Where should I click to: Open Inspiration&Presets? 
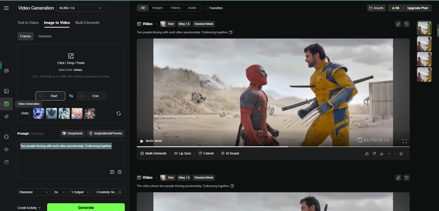[105, 134]
